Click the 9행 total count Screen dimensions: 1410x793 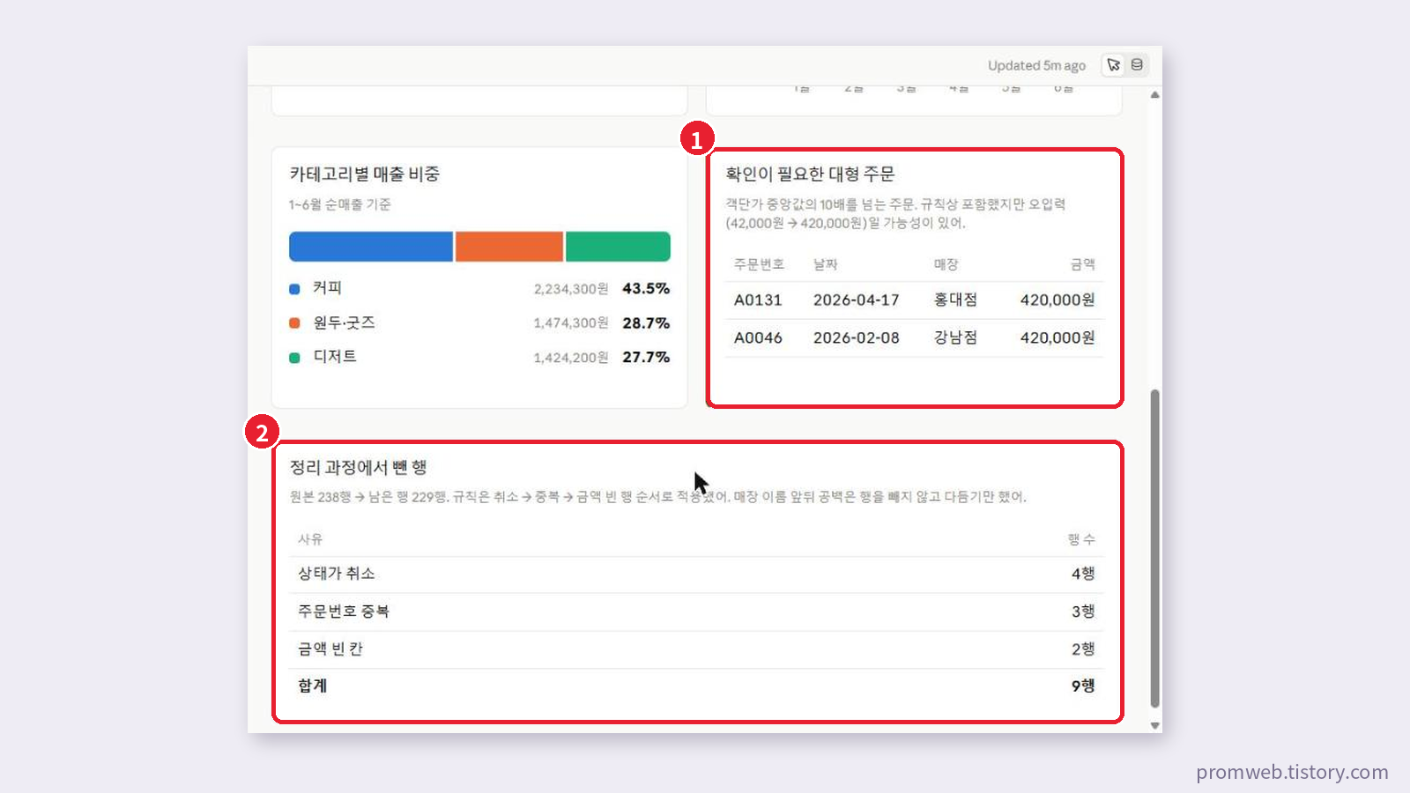point(1083,686)
